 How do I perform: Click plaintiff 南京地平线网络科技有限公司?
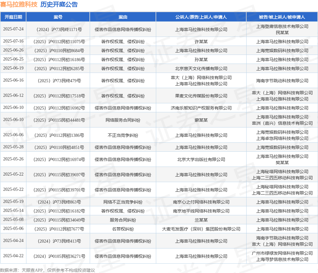[201, 211]
